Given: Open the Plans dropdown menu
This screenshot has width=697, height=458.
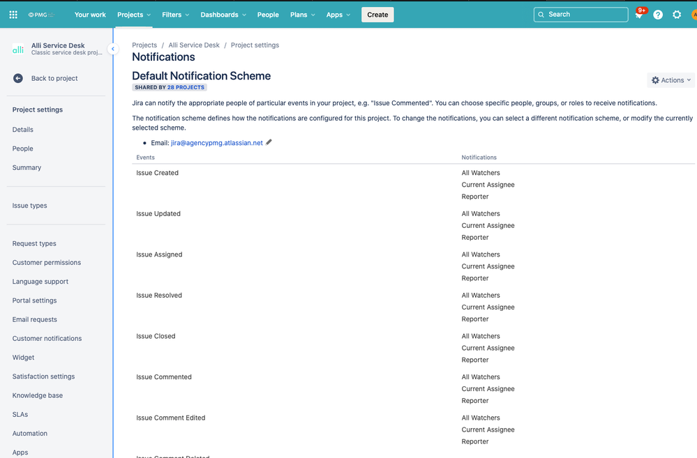Looking at the screenshot, I should click(x=302, y=15).
